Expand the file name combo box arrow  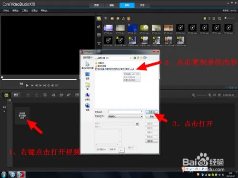pyautogui.click(x=141, y=112)
